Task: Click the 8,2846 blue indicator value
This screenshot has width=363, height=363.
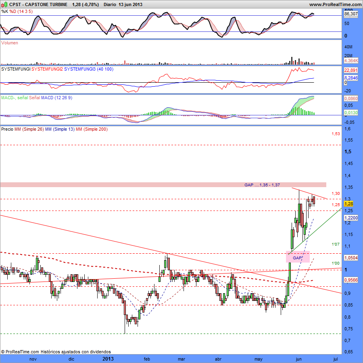Action: 351,78
